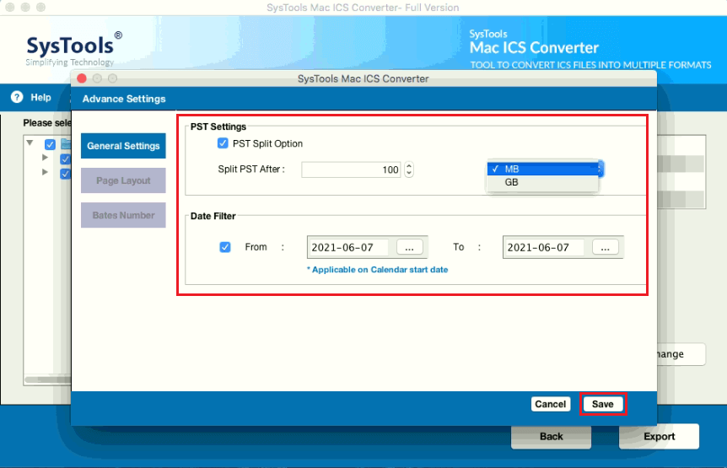Open the To date picker ellipsis button
This screenshot has height=468, width=727.
pos(605,247)
